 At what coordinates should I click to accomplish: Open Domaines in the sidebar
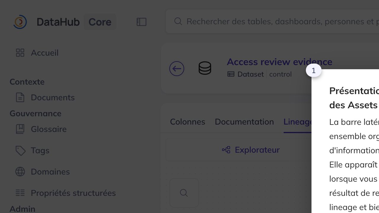coord(50,172)
